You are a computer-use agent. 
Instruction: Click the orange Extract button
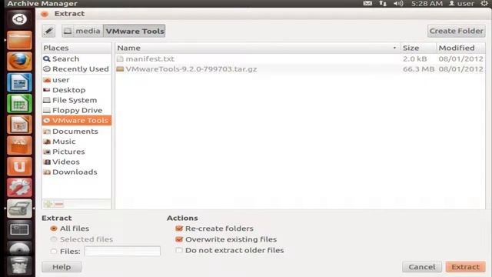coord(465,267)
